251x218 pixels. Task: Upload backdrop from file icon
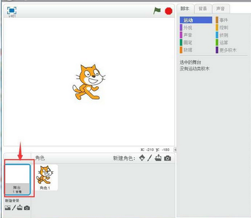click(x=19, y=207)
